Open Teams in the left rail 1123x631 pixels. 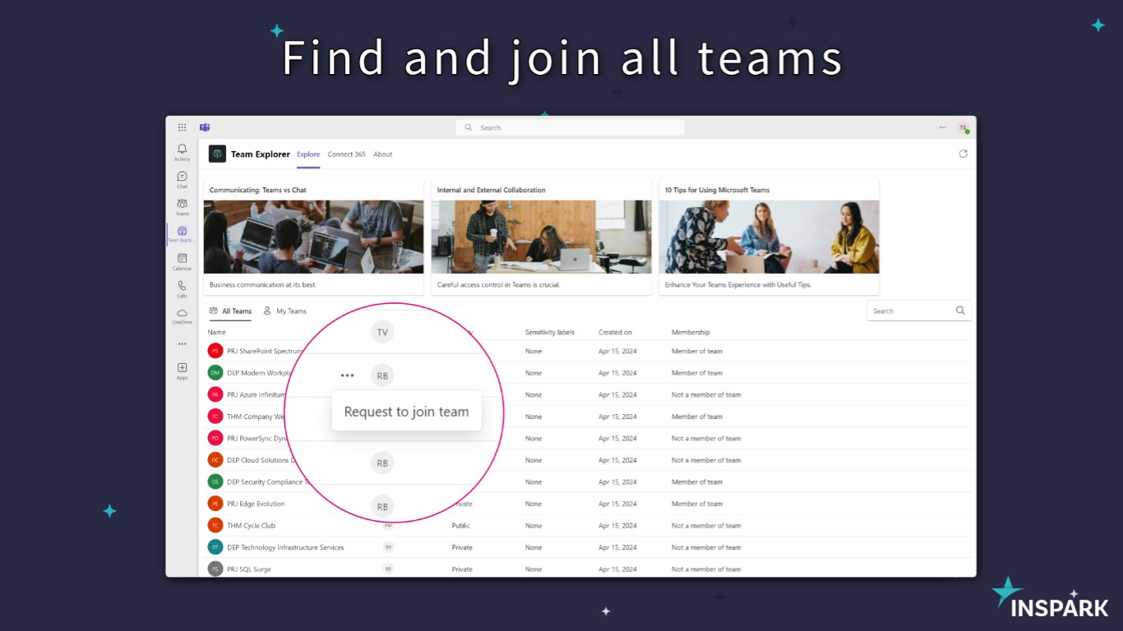[182, 207]
